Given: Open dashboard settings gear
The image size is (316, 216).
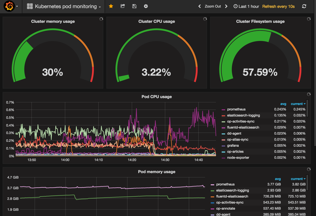Looking at the screenshot, I should click(x=146, y=6).
